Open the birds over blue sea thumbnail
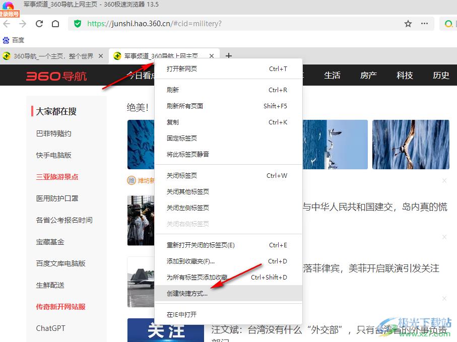The height and width of the screenshot is (342, 457). (335, 145)
